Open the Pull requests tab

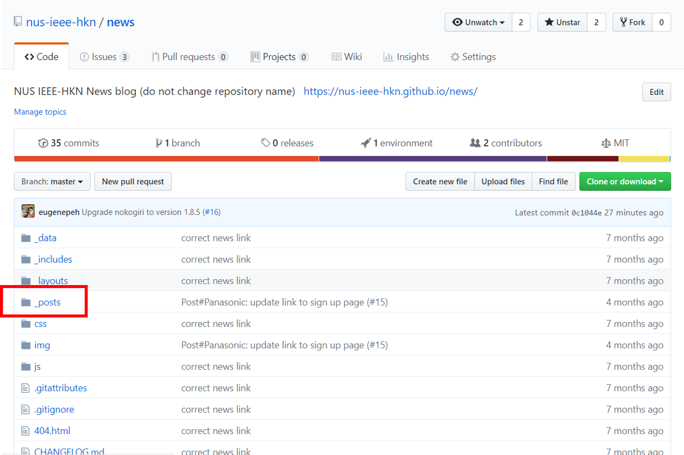click(190, 57)
